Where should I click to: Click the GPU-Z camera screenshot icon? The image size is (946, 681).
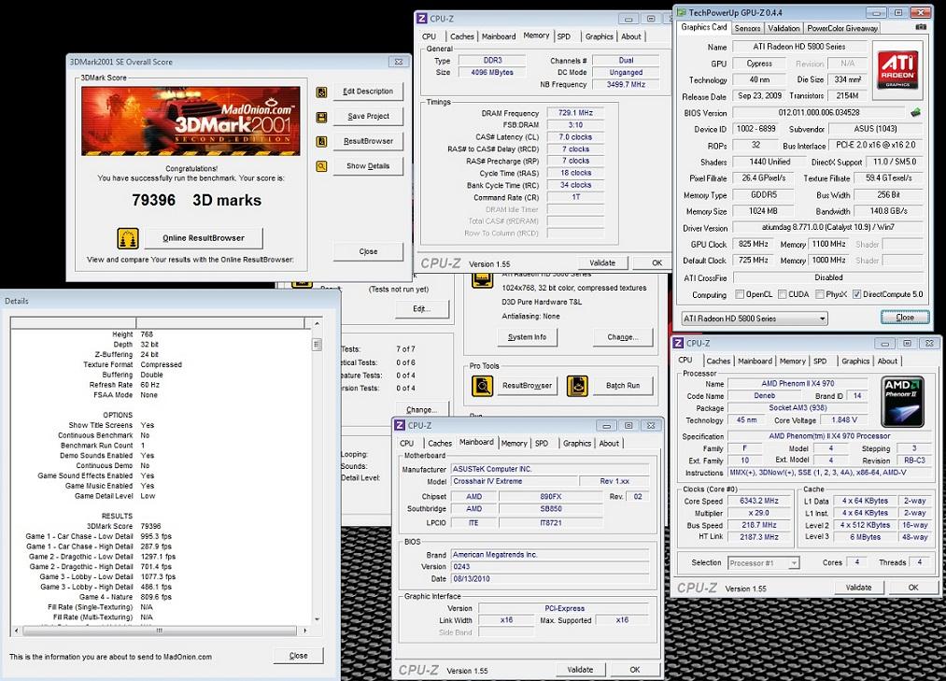coord(921,27)
